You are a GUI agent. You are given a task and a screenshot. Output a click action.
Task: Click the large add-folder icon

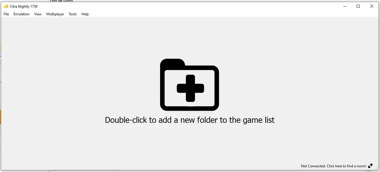(x=190, y=85)
